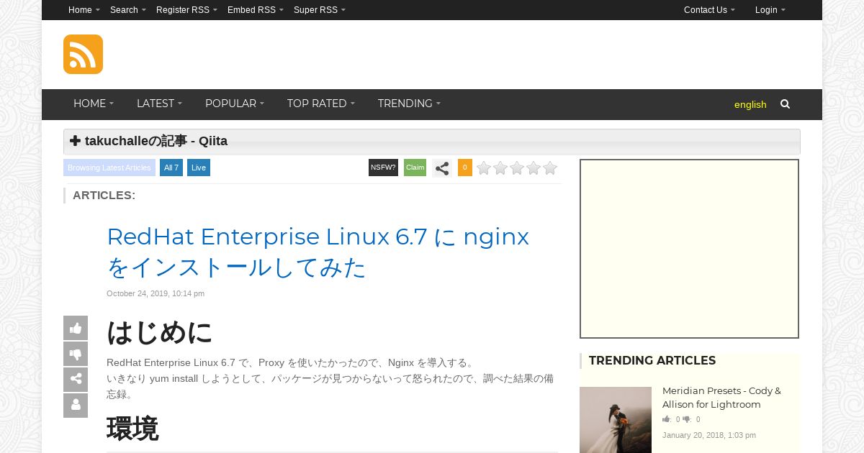Click the 環境 heading
Screen dimensions: 864x453
pos(132,429)
